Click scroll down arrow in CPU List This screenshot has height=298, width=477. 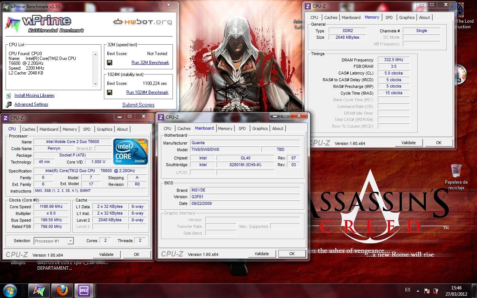(x=96, y=84)
